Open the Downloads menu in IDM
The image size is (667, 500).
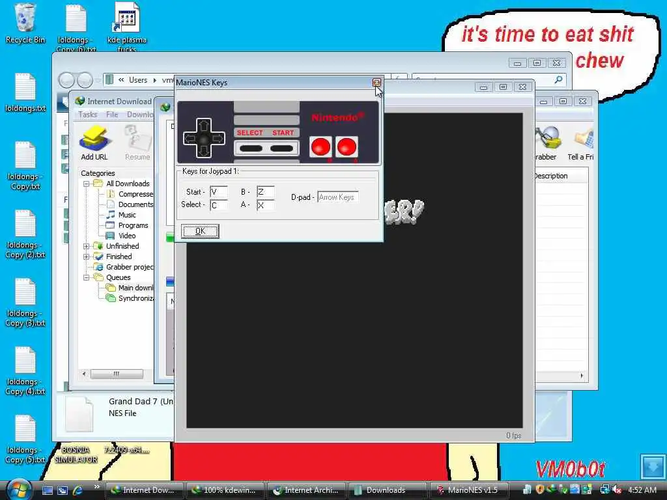(x=140, y=115)
